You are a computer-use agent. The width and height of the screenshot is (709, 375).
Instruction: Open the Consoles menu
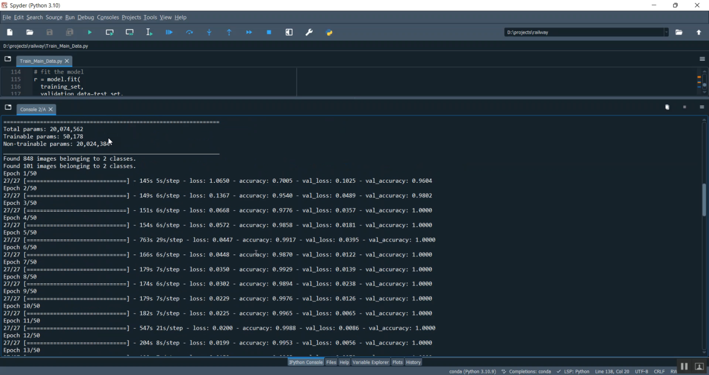[x=108, y=17]
